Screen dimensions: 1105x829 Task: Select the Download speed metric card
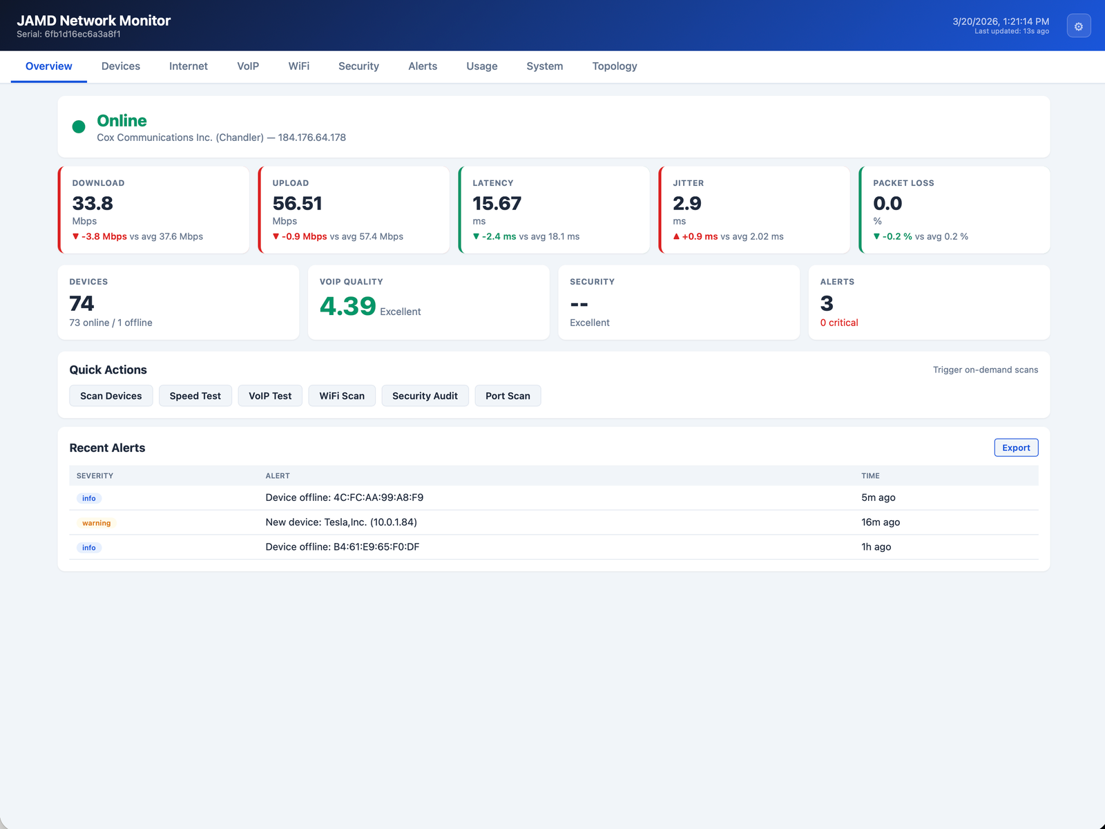click(x=153, y=209)
